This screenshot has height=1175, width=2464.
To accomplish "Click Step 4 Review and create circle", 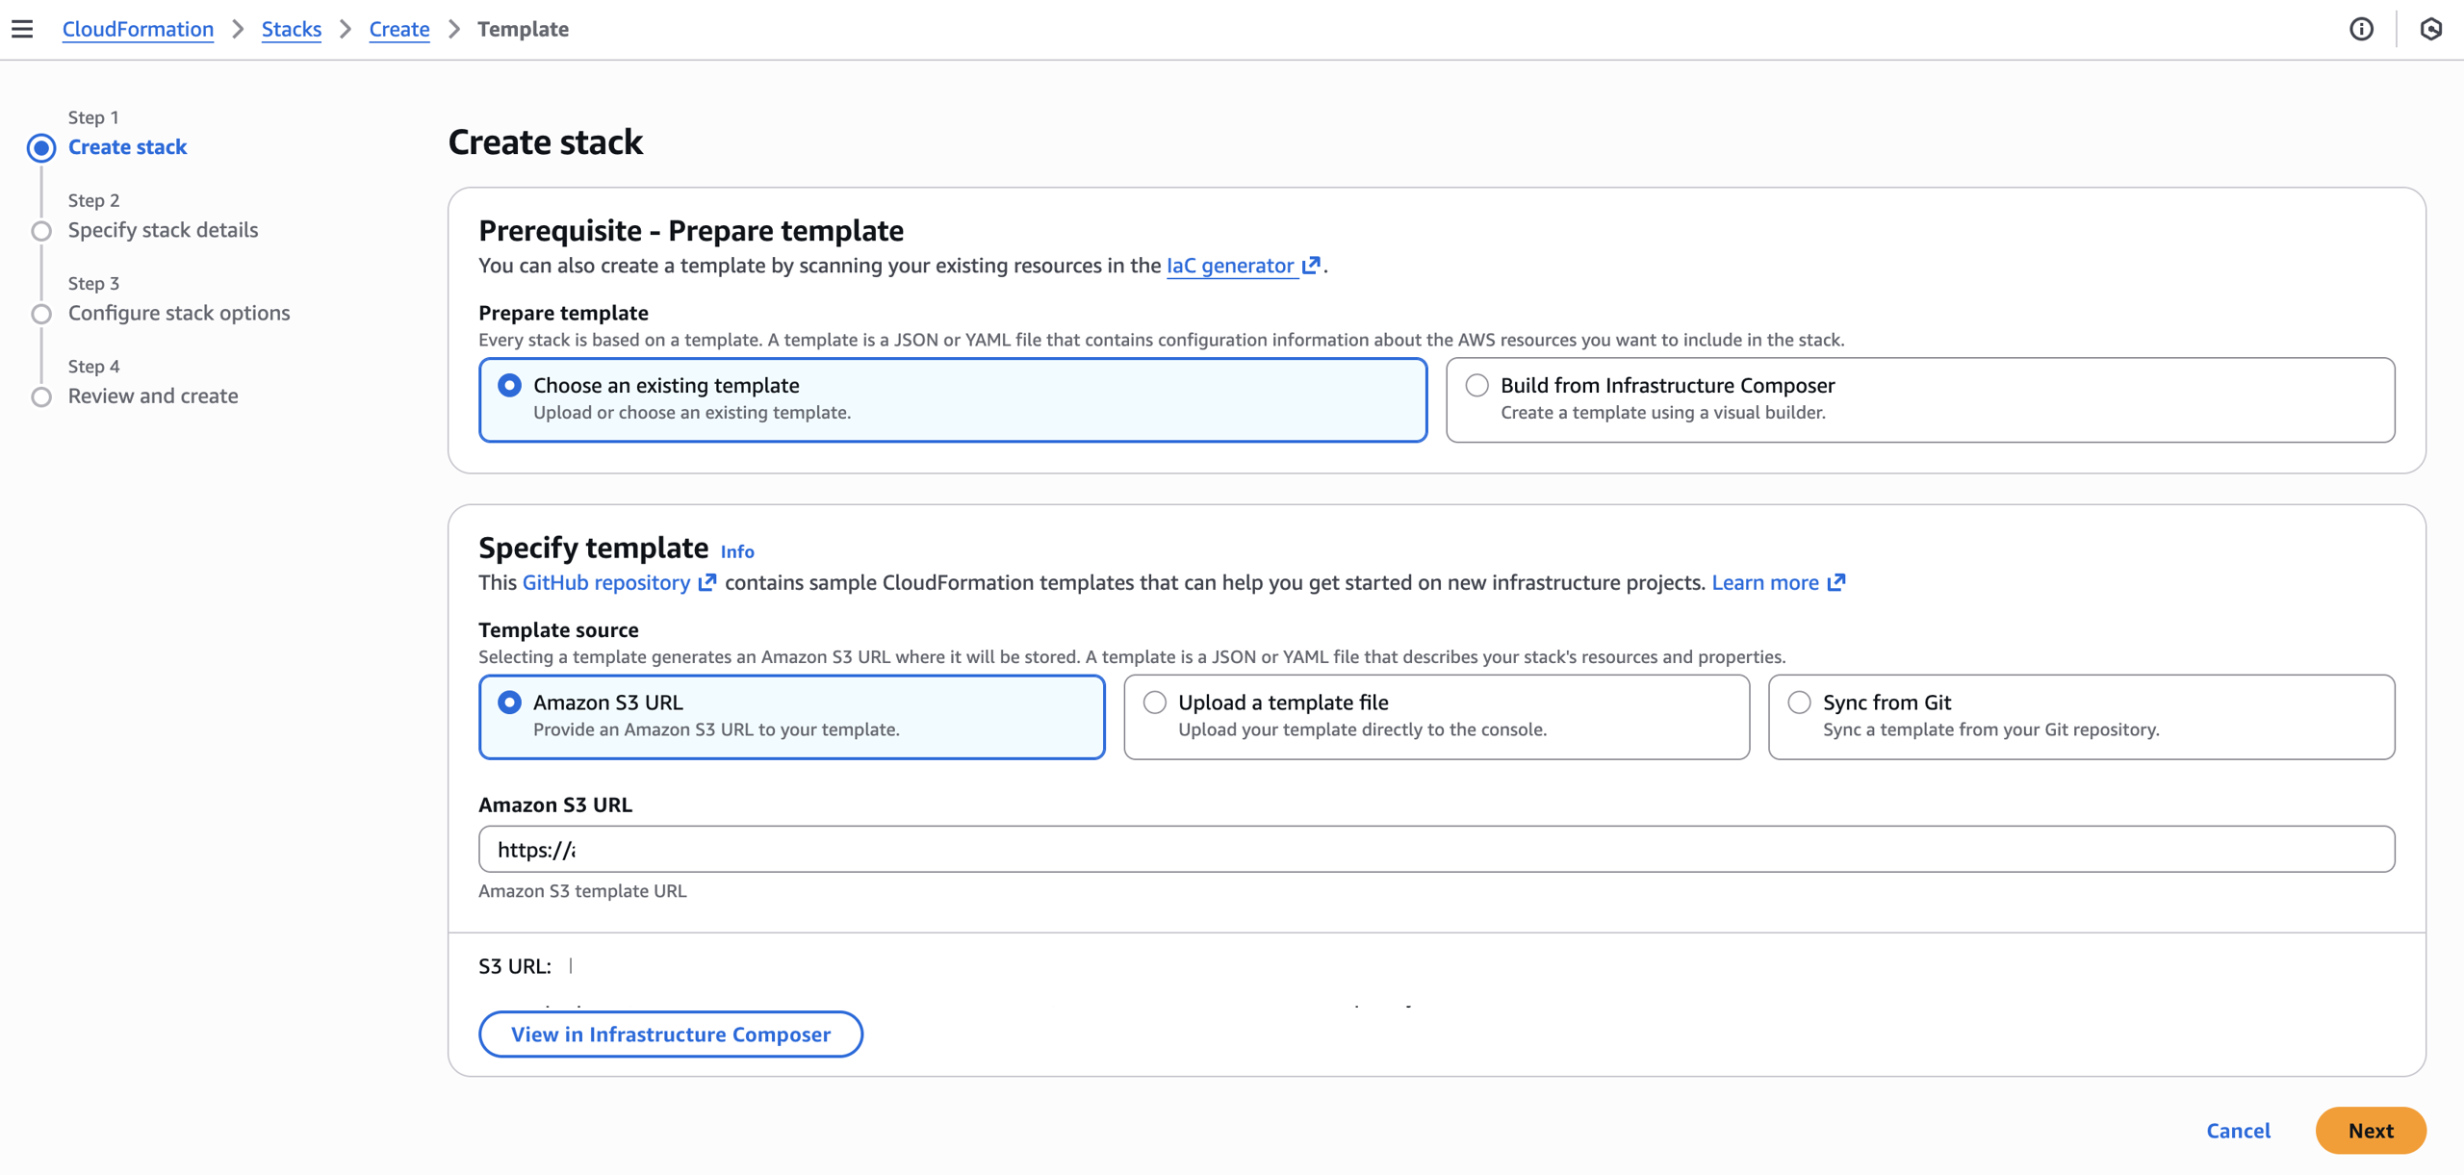I will 41,396.
